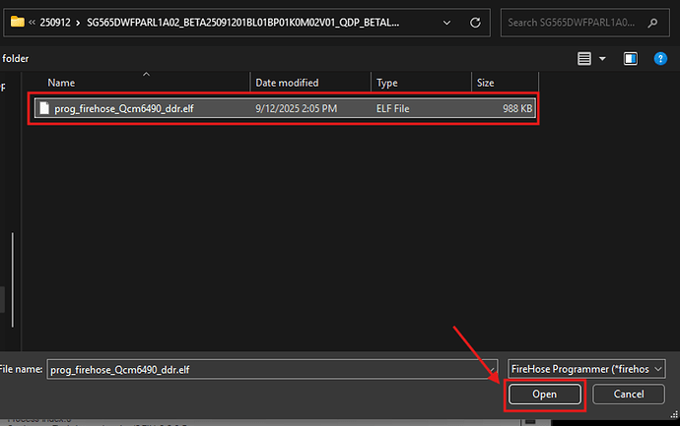The image size is (680, 426).
Task: Change the view layout icon
Action: coord(584,58)
